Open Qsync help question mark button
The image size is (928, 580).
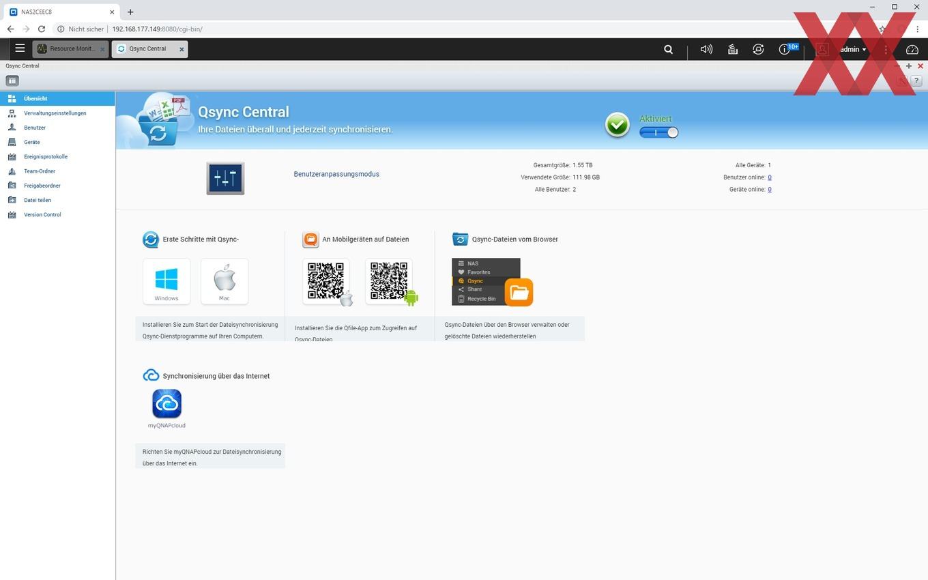(x=916, y=81)
